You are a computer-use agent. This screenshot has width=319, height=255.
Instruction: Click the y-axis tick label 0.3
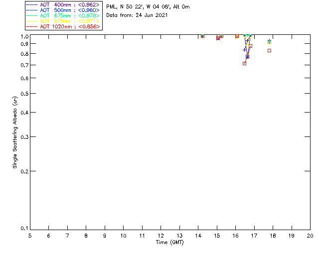(x=24, y=137)
